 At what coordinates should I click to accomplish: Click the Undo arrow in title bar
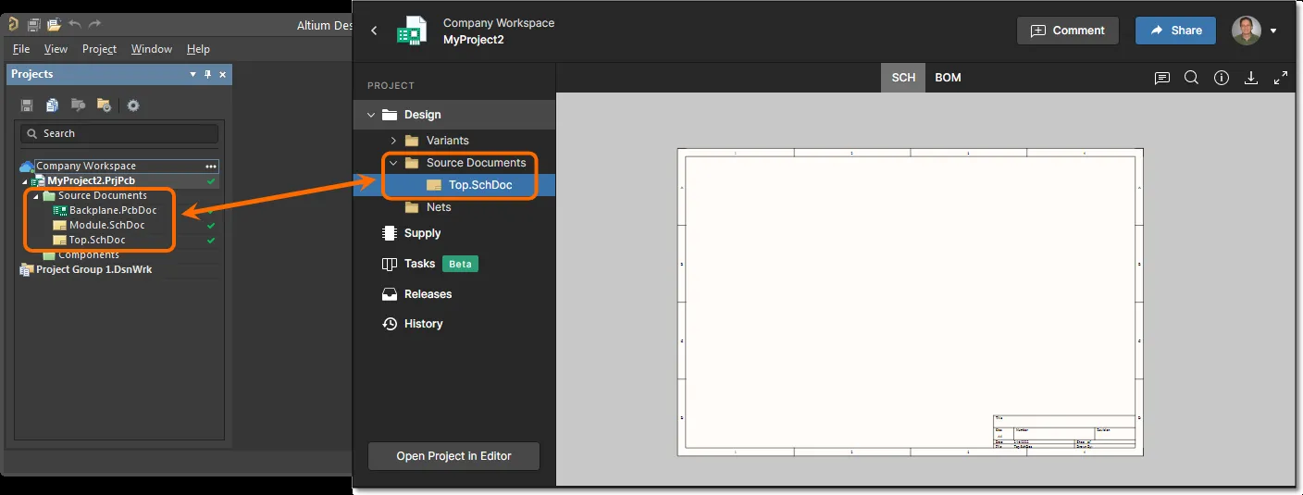76,24
